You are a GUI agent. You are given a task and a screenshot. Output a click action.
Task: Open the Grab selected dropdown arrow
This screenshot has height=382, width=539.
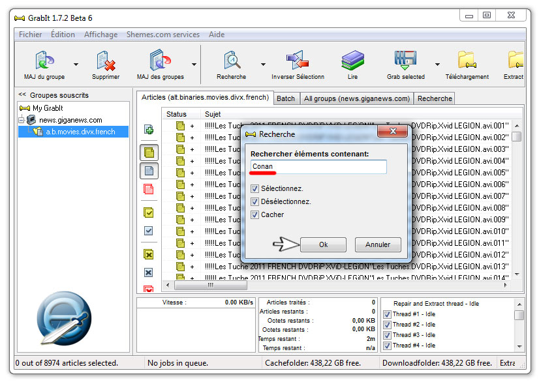point(437,65)
